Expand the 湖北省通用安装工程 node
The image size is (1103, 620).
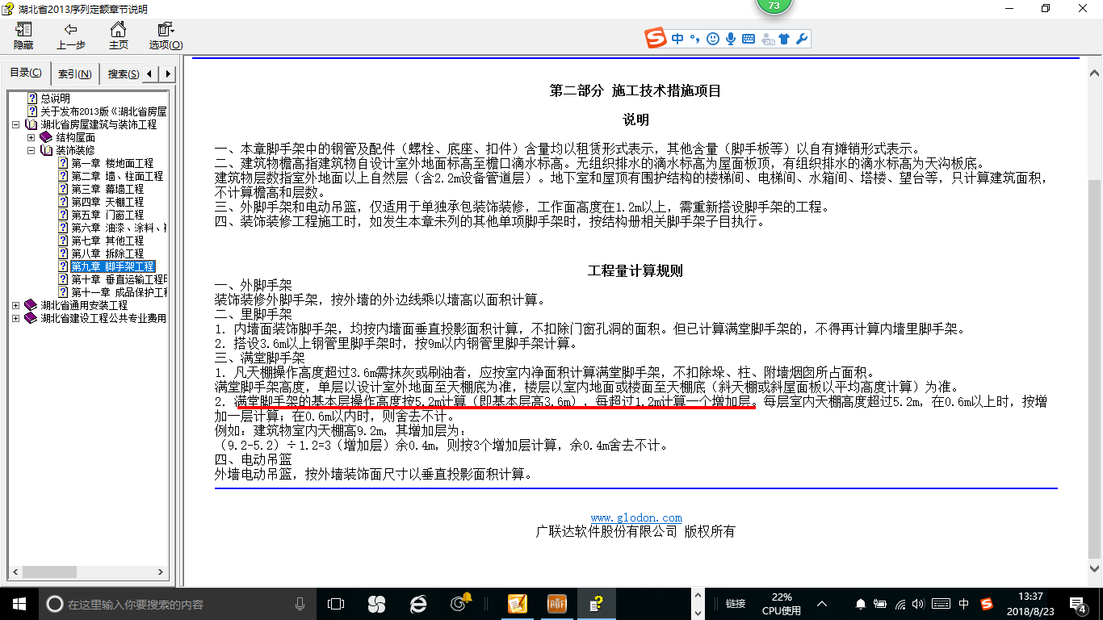point(17,305)
